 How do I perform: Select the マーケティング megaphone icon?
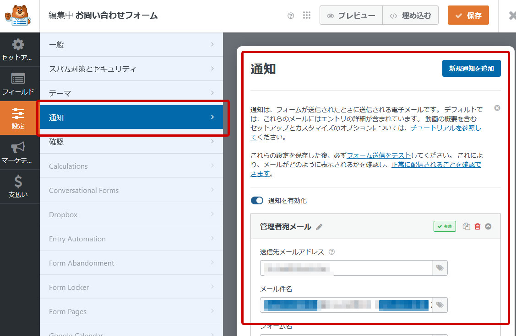click(x=18, y=153)
